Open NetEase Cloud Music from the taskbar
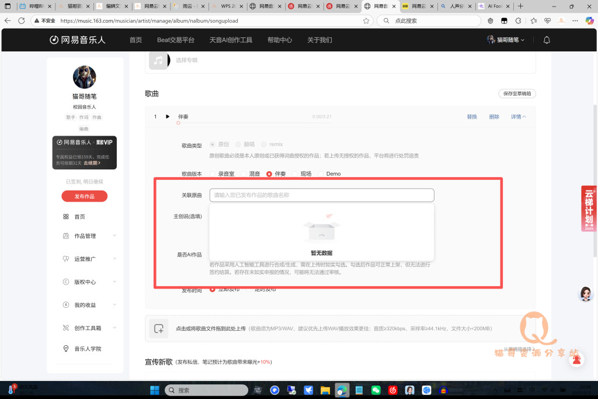 (x=392, y=390)
